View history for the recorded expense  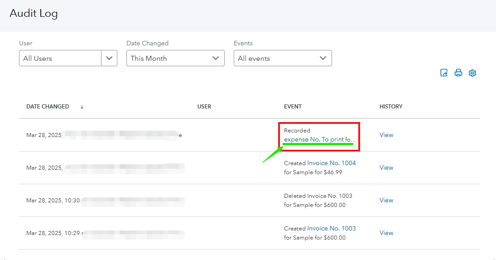click(386, 135)
